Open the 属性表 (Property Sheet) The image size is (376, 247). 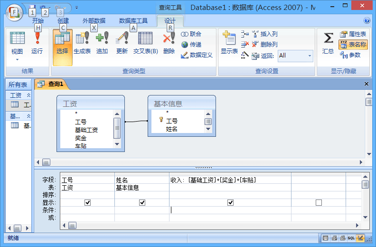pyautogui.click(x=353, y=34)
